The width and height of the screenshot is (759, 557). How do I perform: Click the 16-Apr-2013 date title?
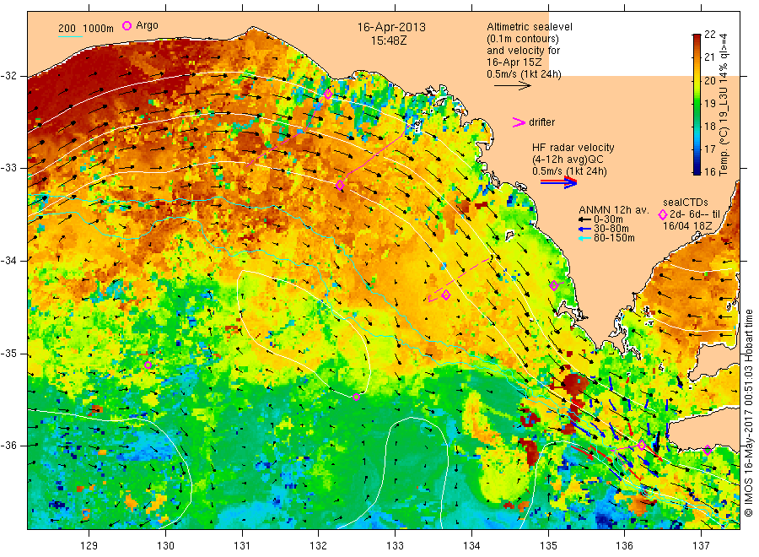(391, 27)
